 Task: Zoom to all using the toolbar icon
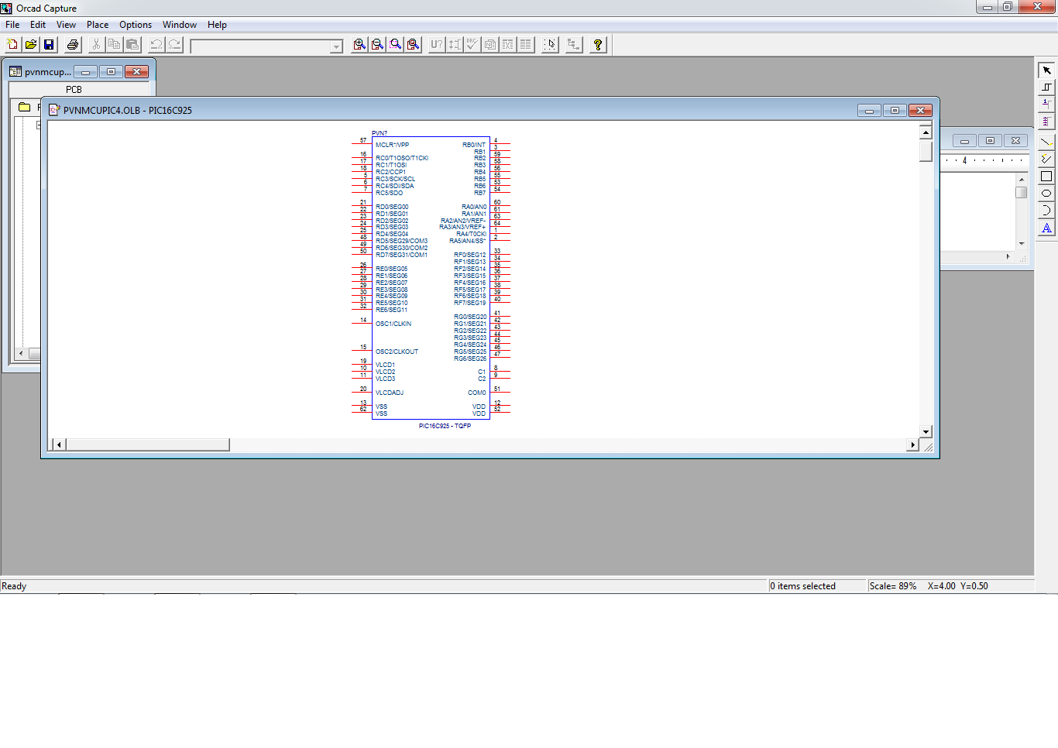(x=414, y=45)
